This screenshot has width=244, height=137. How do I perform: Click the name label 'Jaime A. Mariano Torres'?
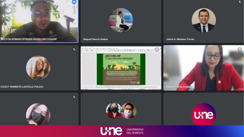180,39
